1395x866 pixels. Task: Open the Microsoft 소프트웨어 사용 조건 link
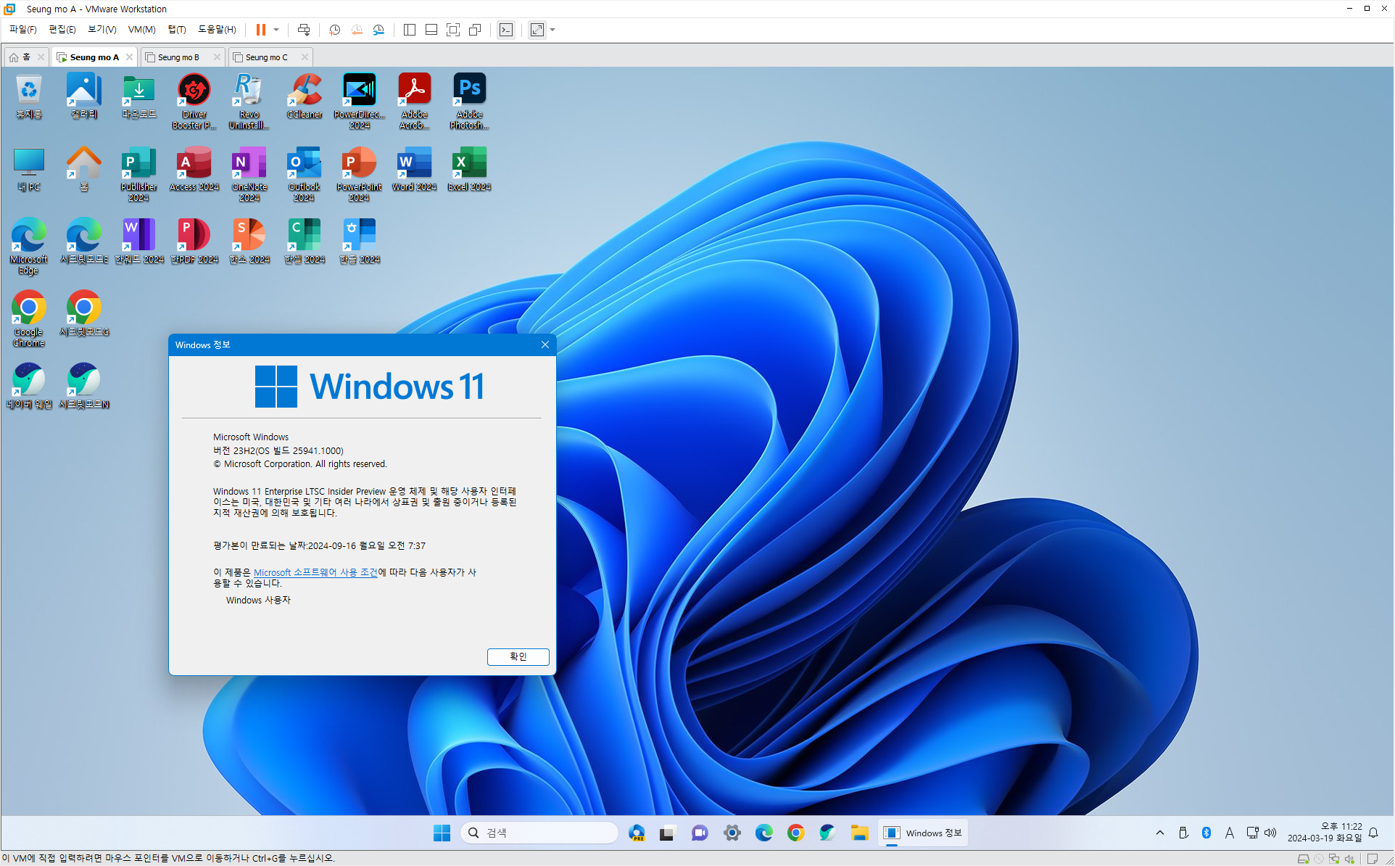point(315,572)
